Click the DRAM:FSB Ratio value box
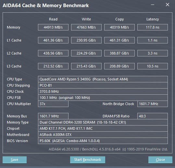 (x=153, y=116)
